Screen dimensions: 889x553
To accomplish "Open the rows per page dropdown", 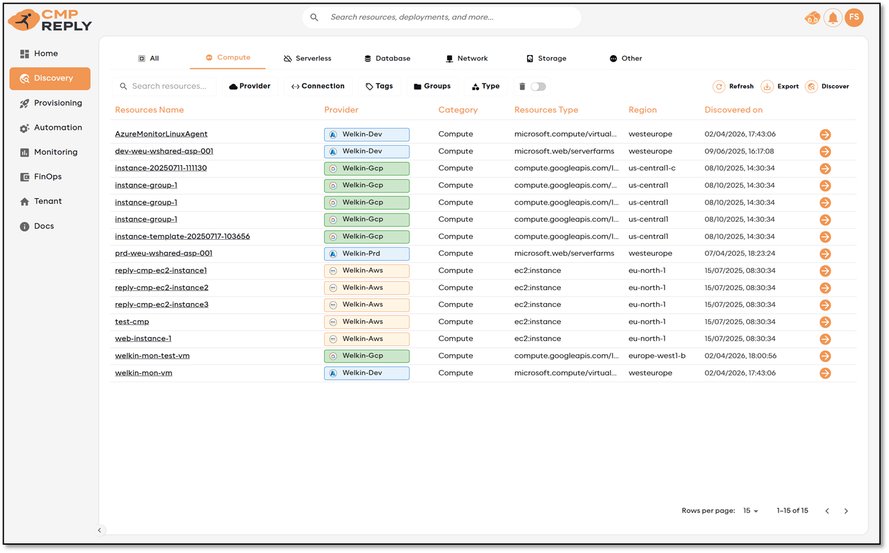I will [x=751, y=511].
